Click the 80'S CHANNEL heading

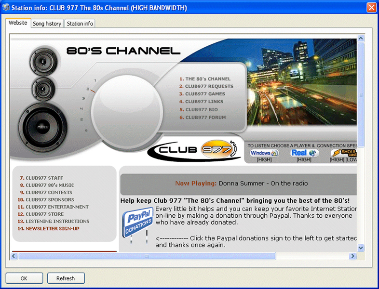[x=123, y=51]
